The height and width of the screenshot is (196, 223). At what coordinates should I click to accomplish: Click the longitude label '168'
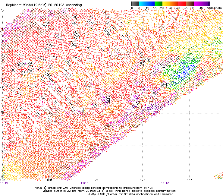point(49,180)
